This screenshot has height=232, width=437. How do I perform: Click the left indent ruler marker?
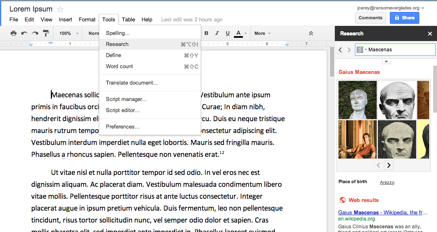pyautogui.click(x=31, y=45)
